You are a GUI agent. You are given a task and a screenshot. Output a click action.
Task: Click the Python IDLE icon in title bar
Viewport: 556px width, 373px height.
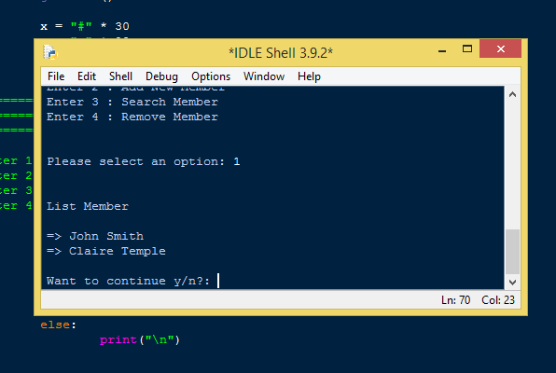click(x=50, y=52)
